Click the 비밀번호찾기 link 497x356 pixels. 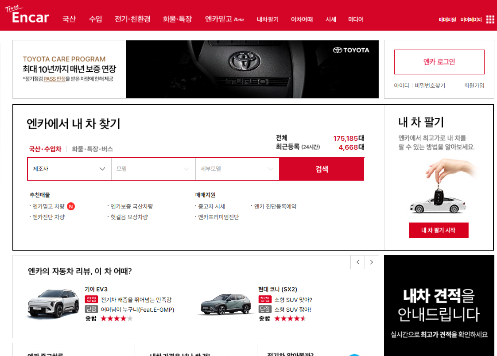pos(430,85)
